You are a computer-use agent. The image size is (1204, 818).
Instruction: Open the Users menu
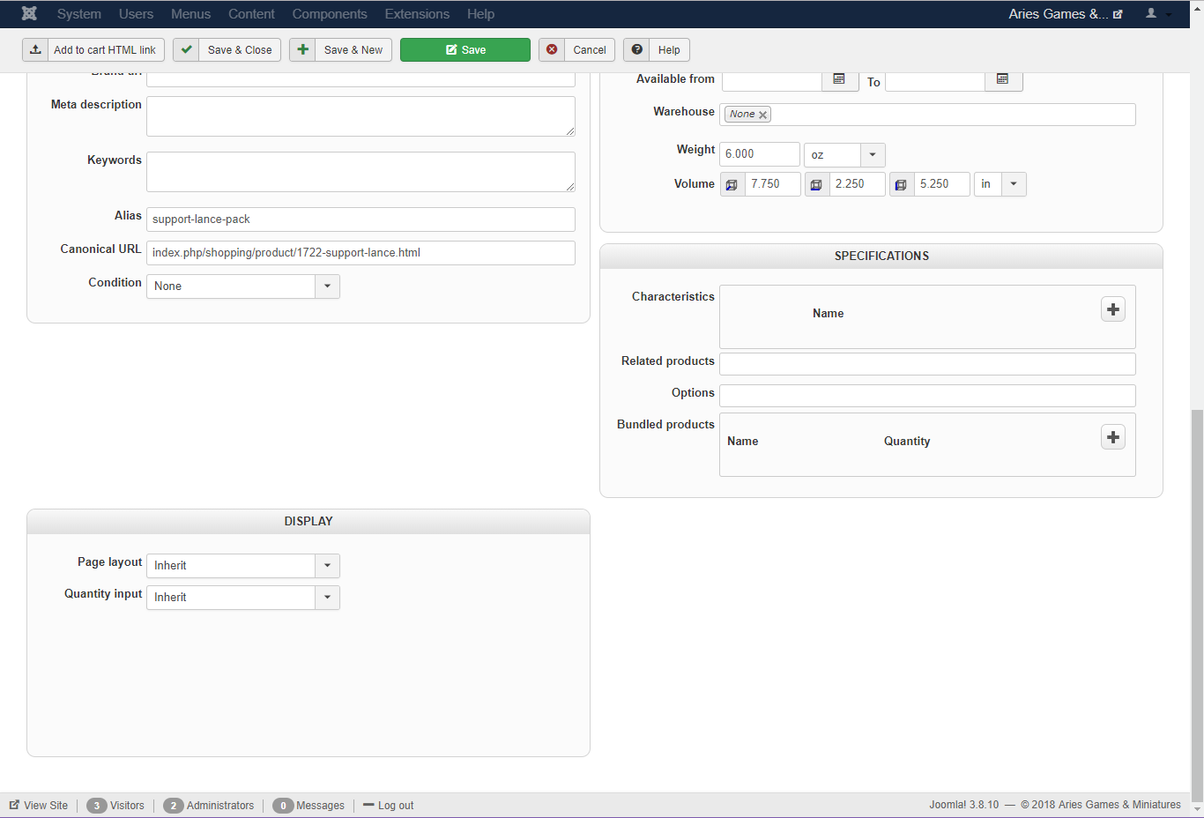click(x=136, y=14)
